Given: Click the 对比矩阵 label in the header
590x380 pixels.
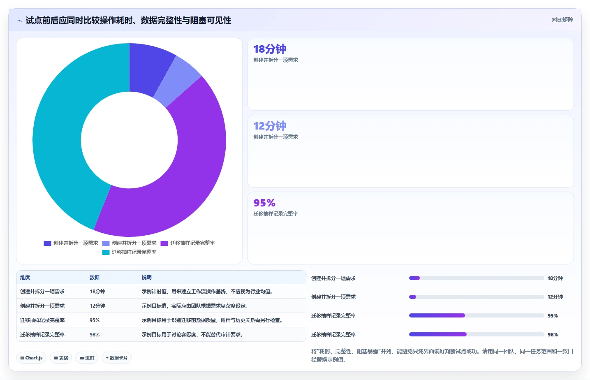Looking at the screenshot, I should click(x=562, y=20).
